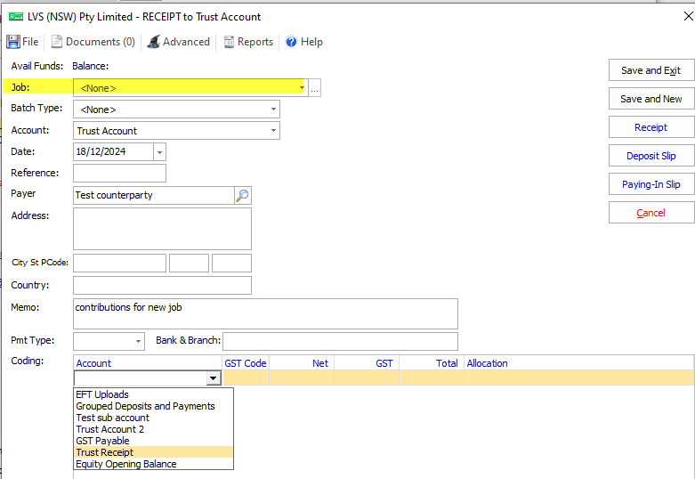Expand the Pmt Type dropdown
This screenshot has width=695, height=479.
click(x=138, y=341)
